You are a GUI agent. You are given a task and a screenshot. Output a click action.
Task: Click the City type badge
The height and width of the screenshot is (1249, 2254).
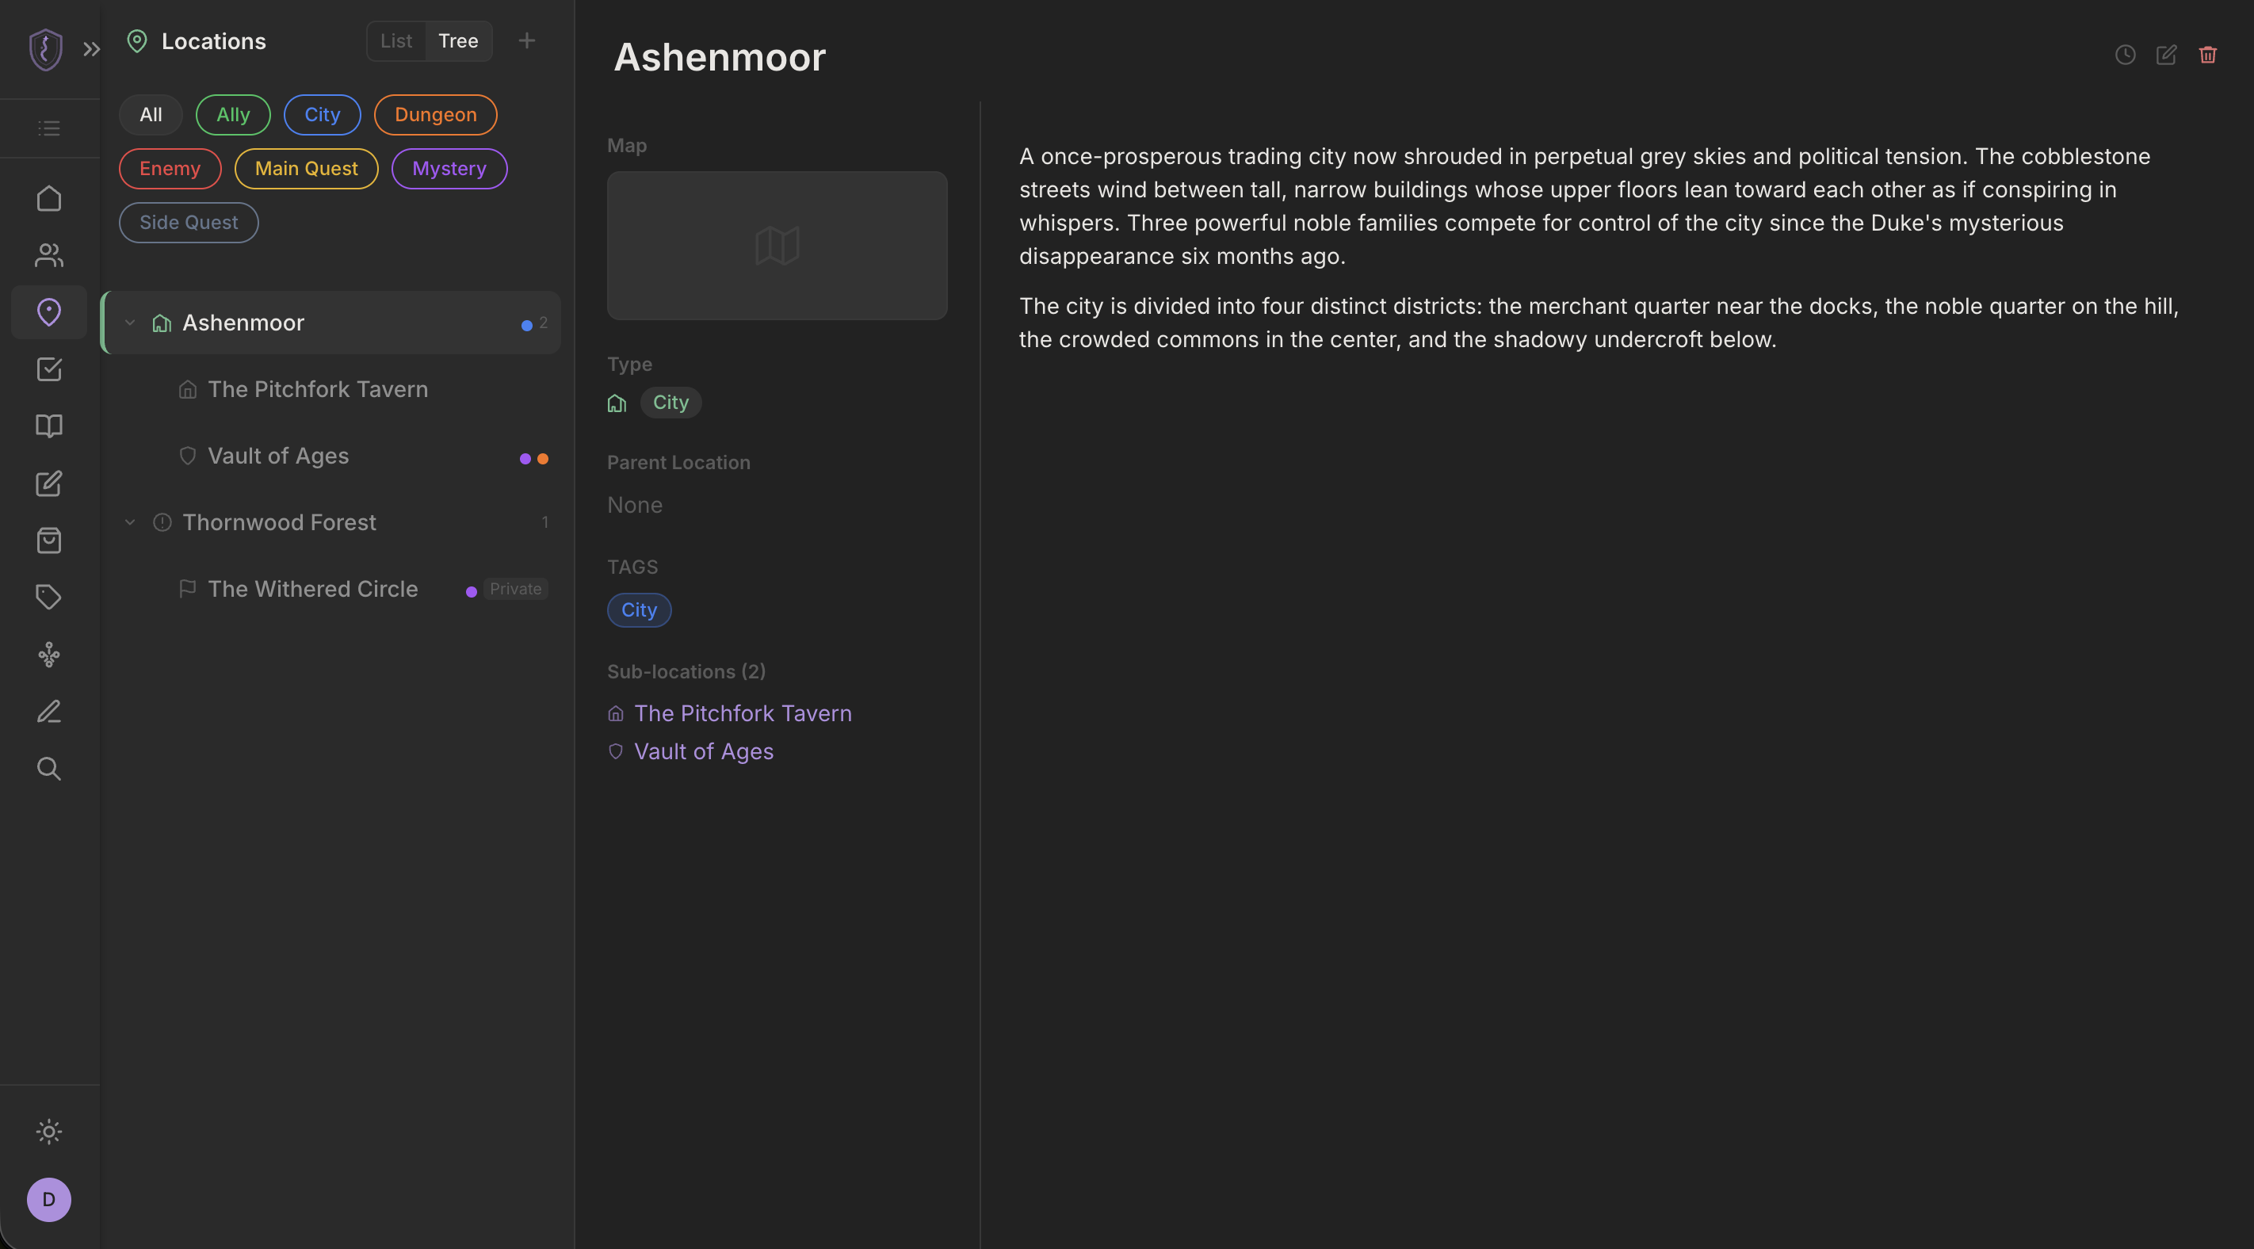671,403
